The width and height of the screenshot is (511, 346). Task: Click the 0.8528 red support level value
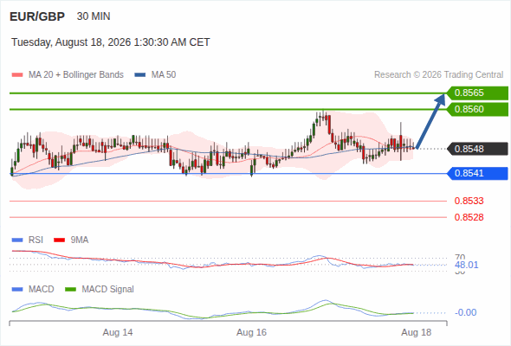[469, 217]
